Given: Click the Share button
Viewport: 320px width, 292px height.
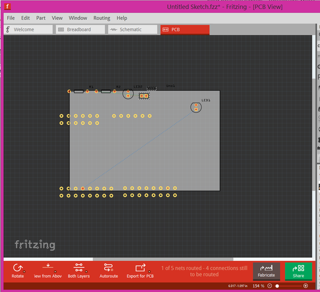Looking at the screenshot, I should pos(298,271).
